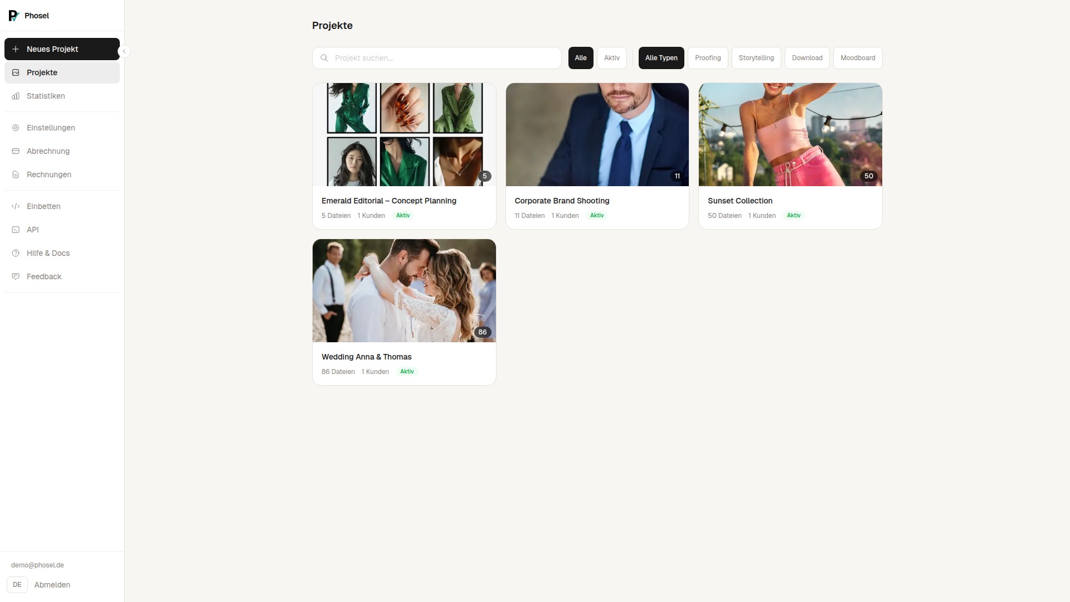Collapse the sidebar with the chevron
This screenshot has height=602, width=1070.
click(124, 51)
